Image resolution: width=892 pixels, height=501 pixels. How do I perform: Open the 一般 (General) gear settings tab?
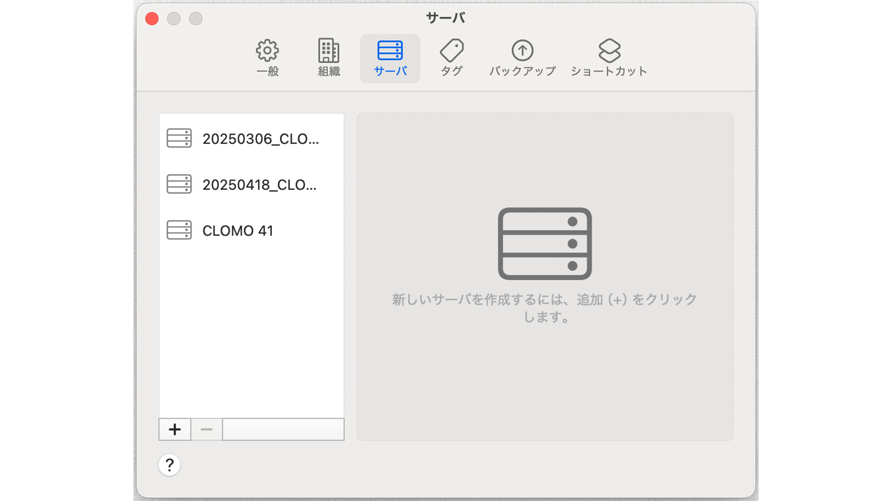pyautogui.click(x=267, y=58)
